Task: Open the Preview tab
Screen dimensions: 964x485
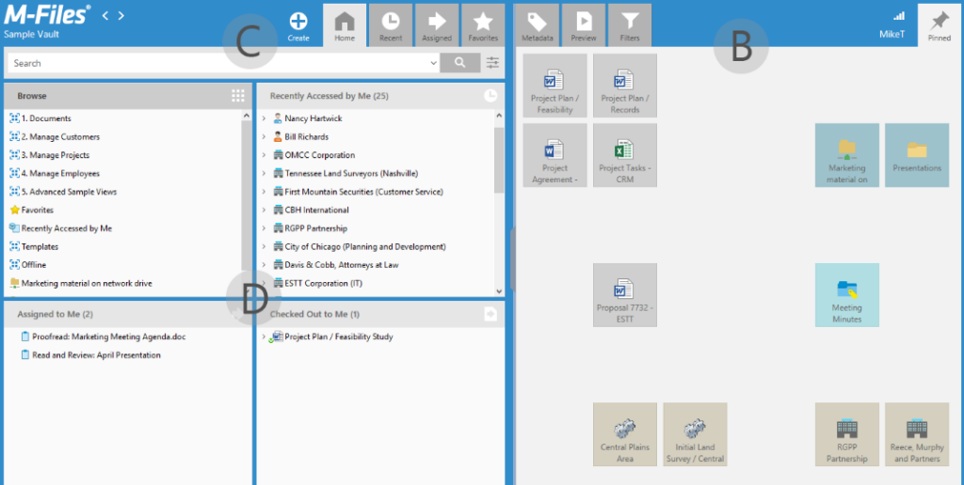Action: [584, 25]
